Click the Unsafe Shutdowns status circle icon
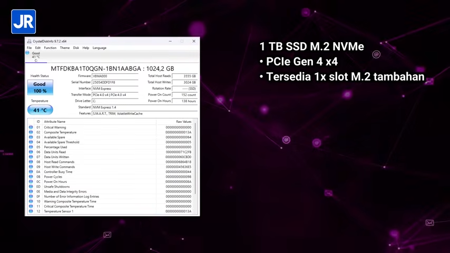Viewport: 450px width, 253px height. (x=31, y=187)
